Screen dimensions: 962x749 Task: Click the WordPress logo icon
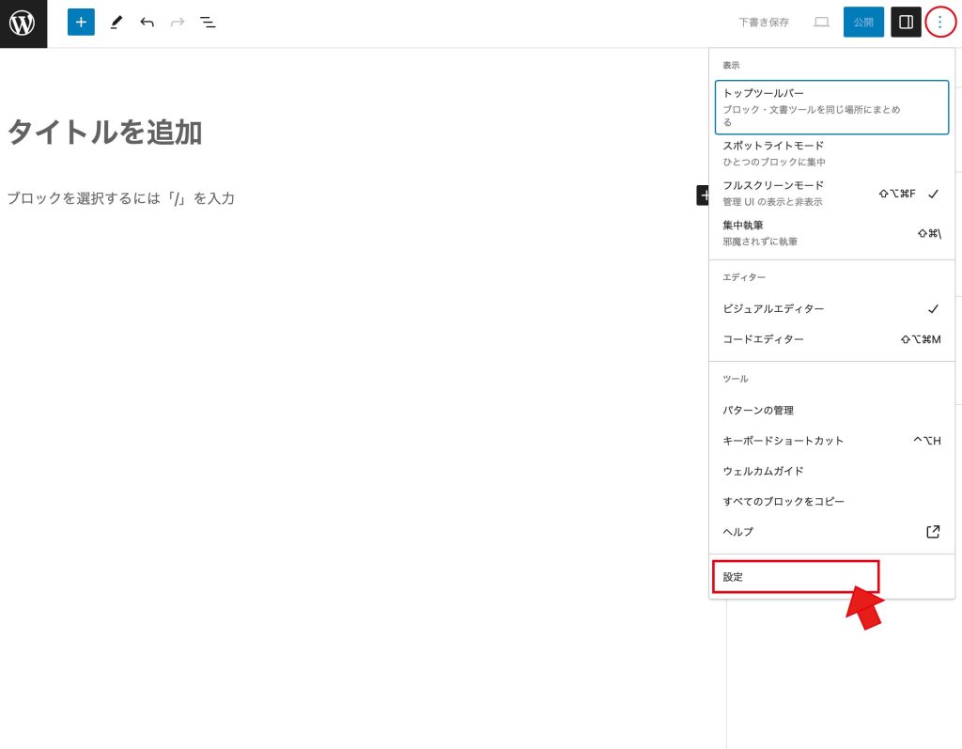coord(23,23)
